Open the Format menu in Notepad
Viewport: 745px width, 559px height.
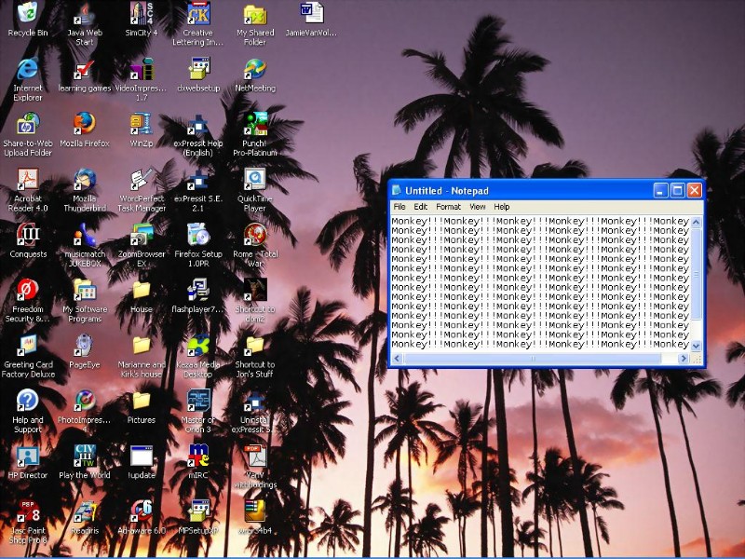coord(448,207)
